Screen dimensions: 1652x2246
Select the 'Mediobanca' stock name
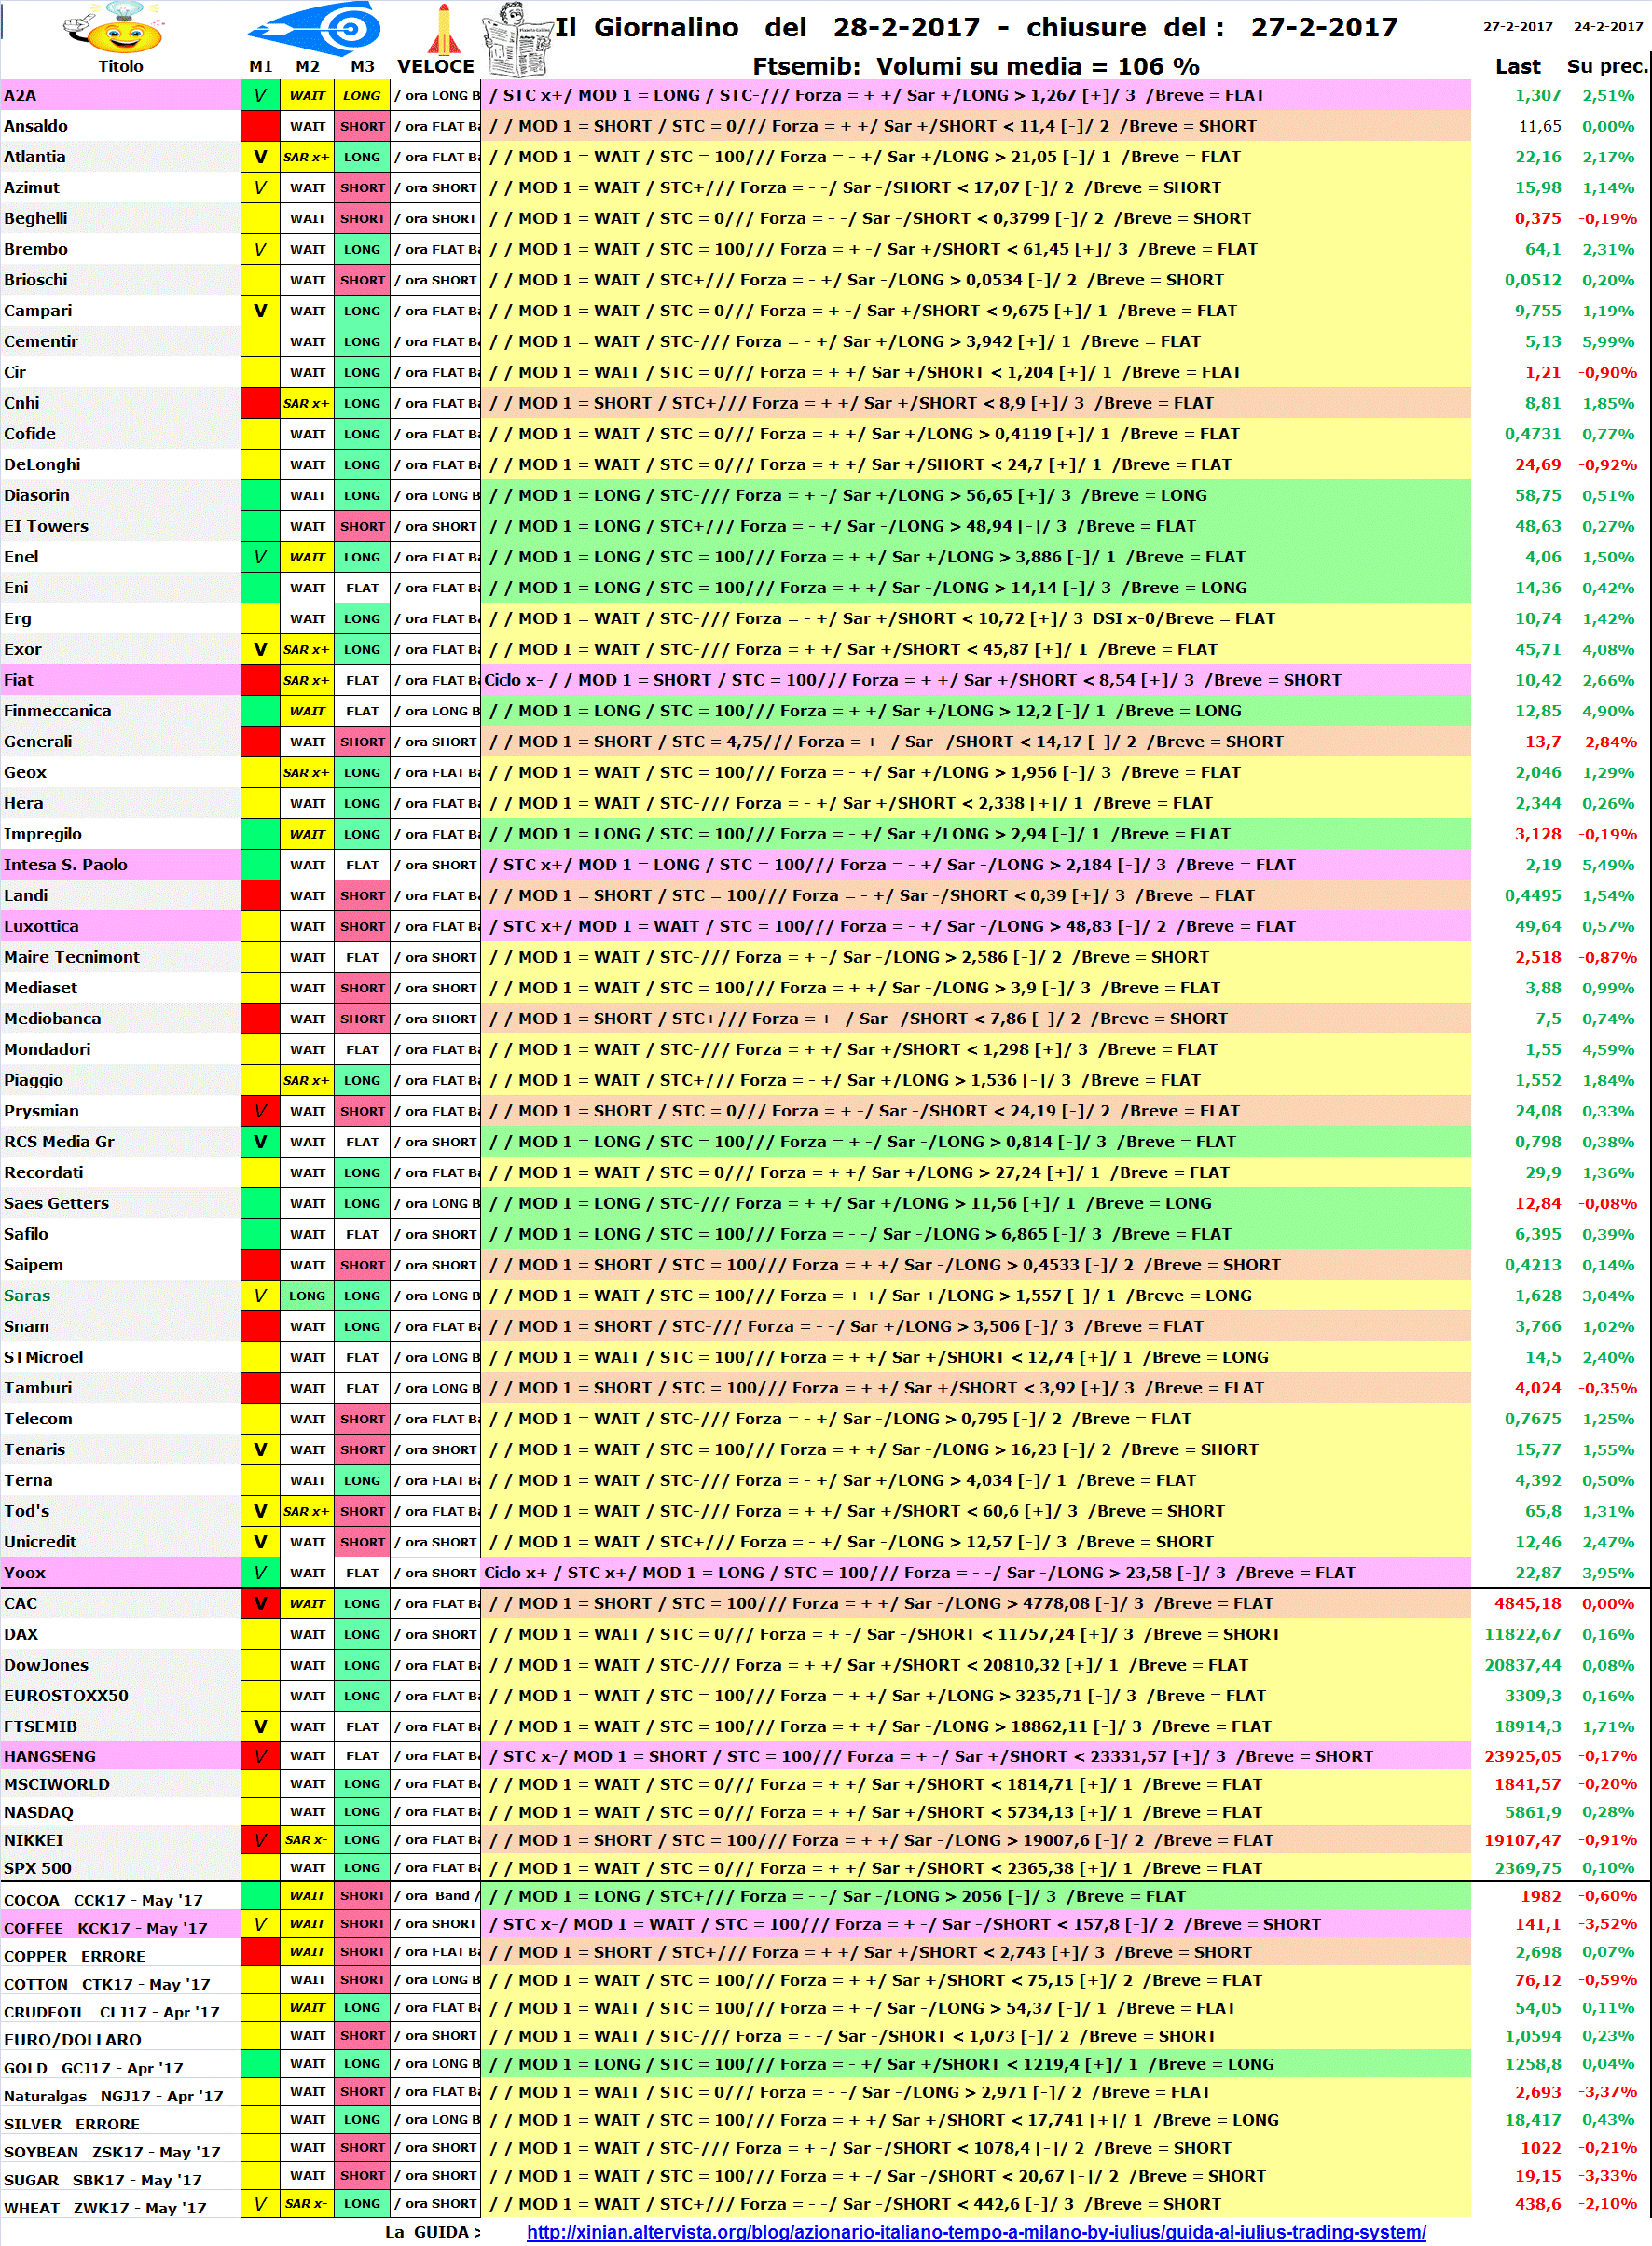[53, 1019]
